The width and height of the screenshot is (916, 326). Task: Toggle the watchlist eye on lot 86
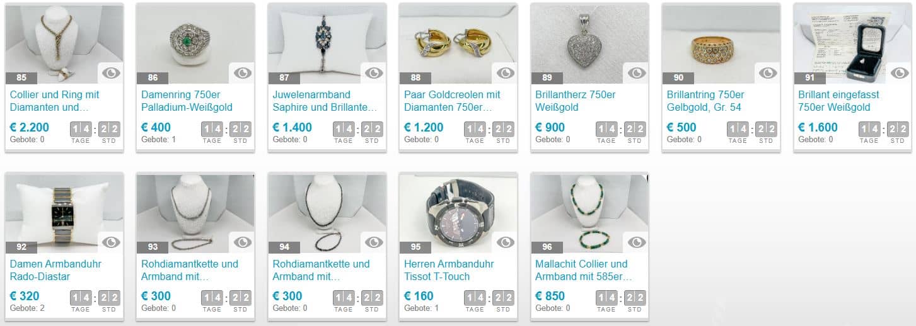(243, 73)
